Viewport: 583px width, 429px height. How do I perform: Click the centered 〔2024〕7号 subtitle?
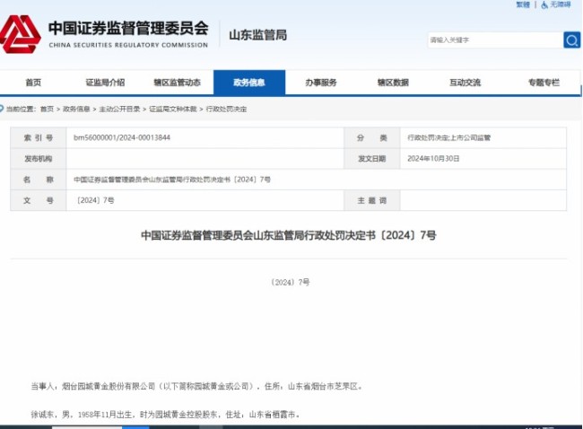tap(291, 283)
